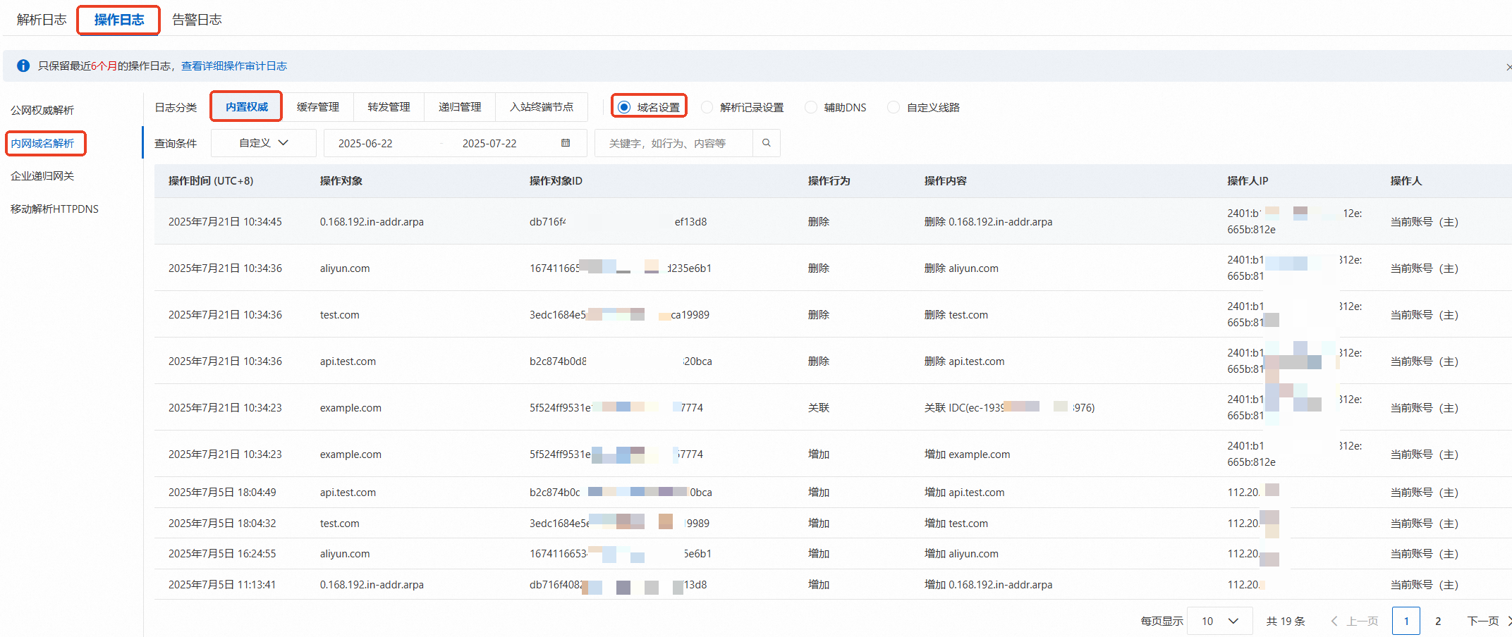Click the 增加 aliyun.com content cell

[961, 553]
